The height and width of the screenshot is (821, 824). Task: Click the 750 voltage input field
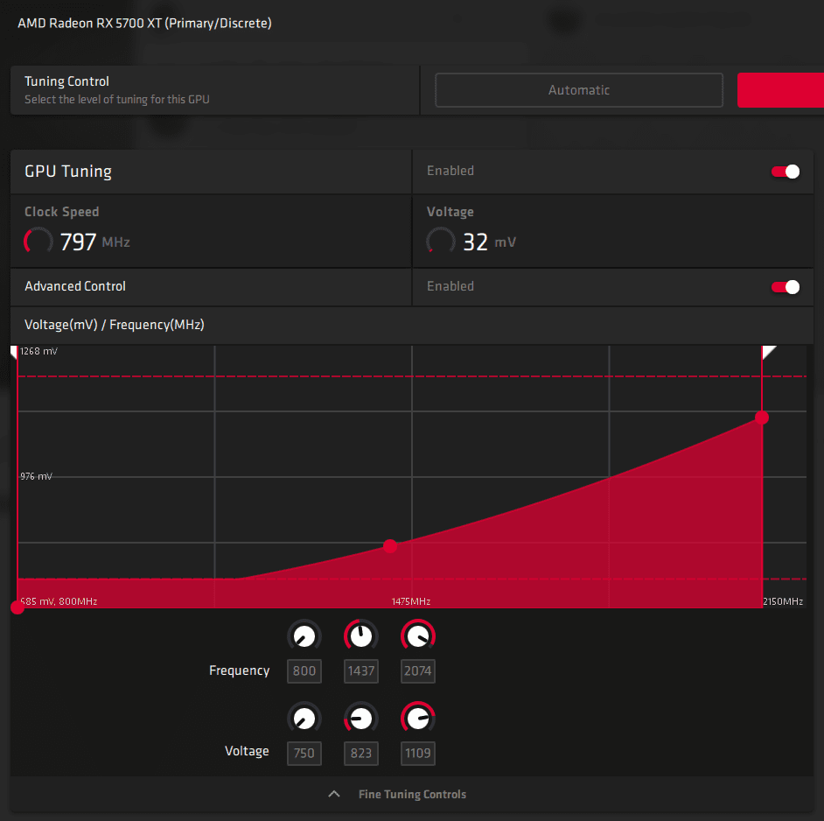(304, 753)
